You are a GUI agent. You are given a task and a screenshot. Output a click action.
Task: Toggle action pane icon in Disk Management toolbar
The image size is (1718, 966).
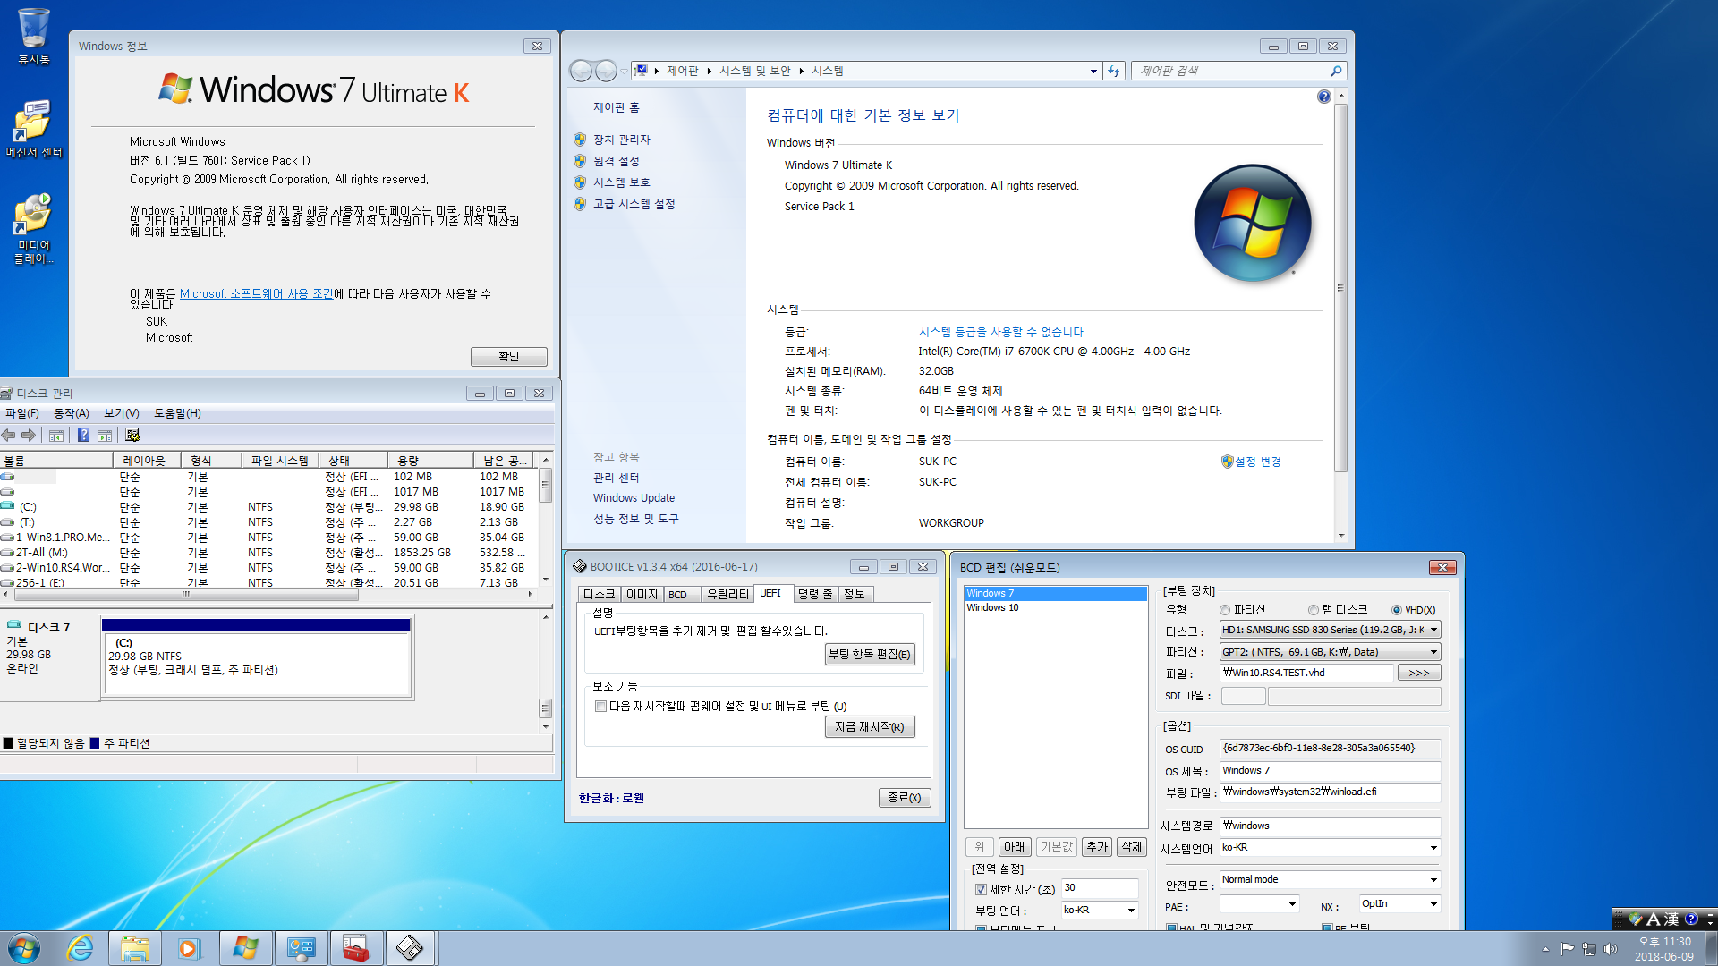coord(105,436)
